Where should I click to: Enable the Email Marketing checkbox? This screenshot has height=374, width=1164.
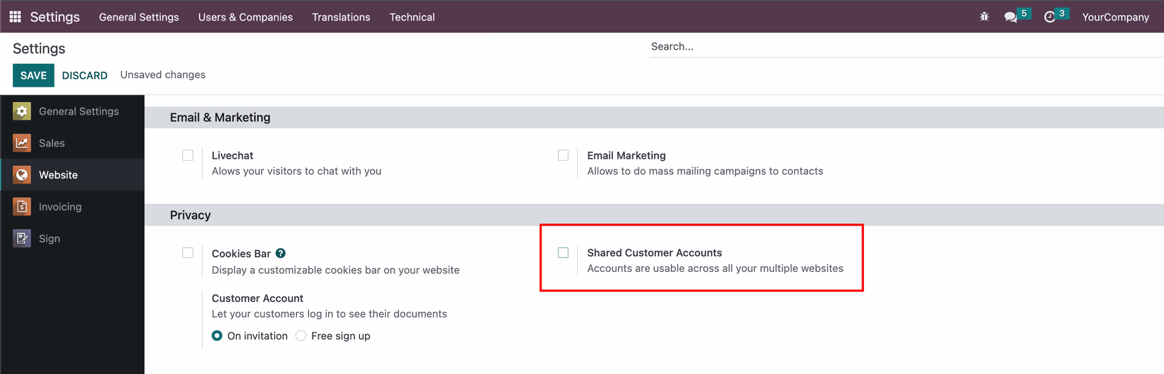563,155
